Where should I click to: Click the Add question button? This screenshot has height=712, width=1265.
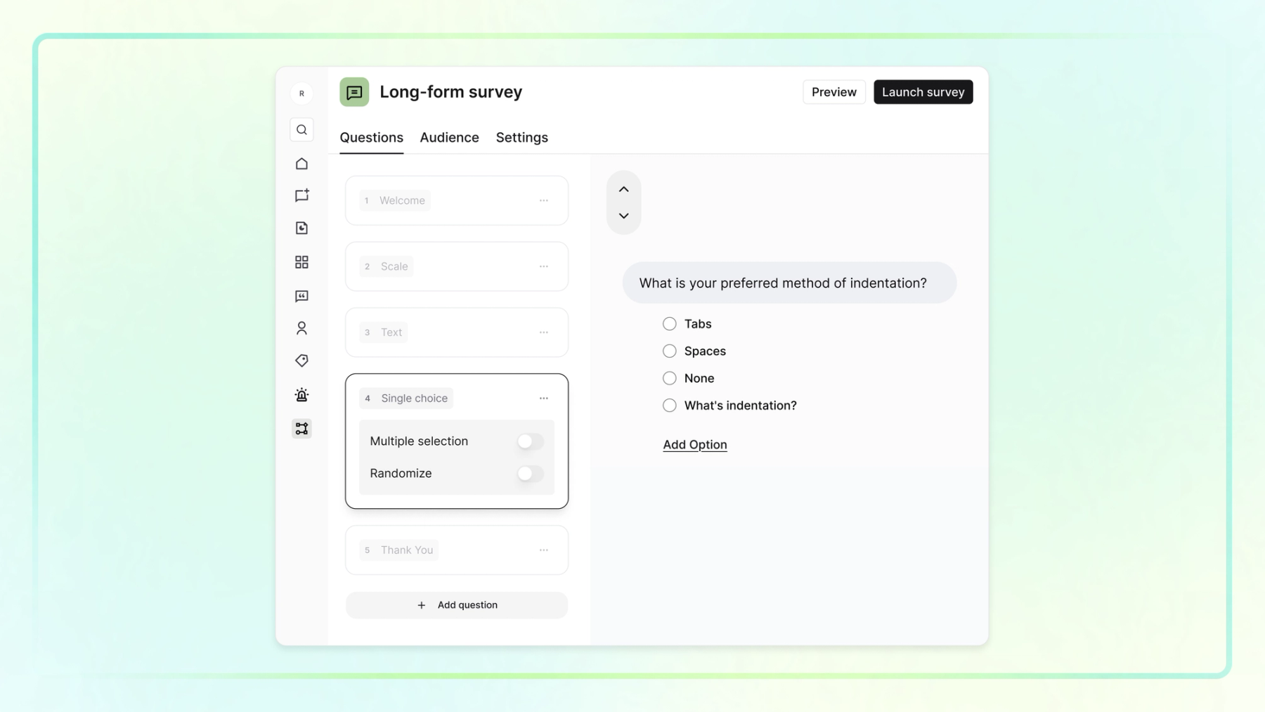[x=457, y=605]
